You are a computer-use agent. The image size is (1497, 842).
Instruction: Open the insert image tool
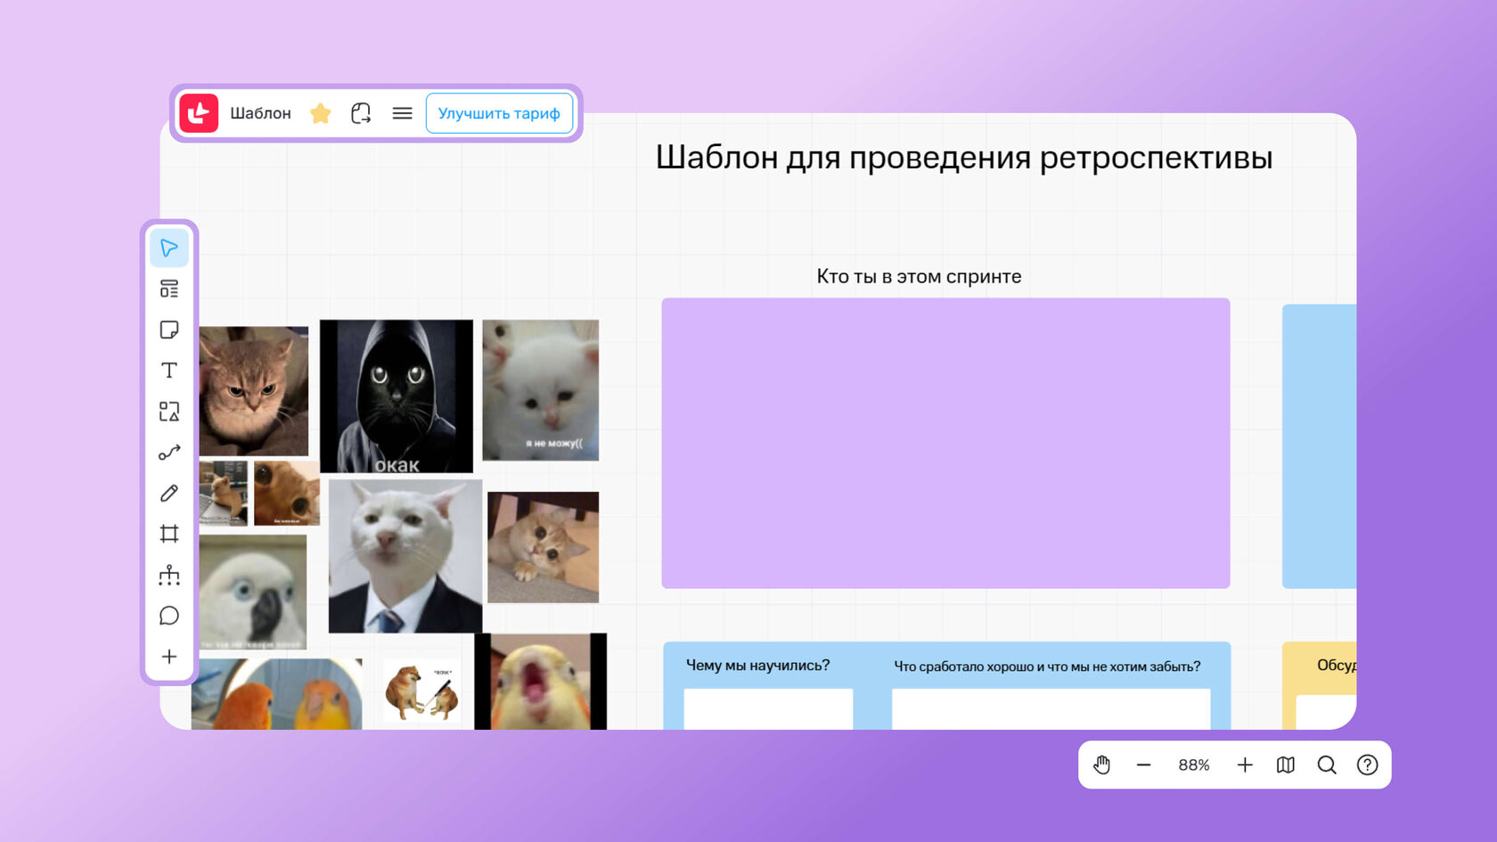[x=168, y=412]
